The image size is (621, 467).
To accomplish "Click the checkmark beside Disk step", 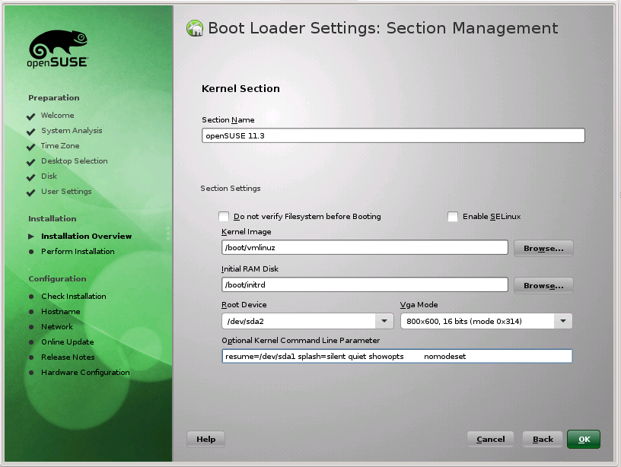I will [31, 177].
